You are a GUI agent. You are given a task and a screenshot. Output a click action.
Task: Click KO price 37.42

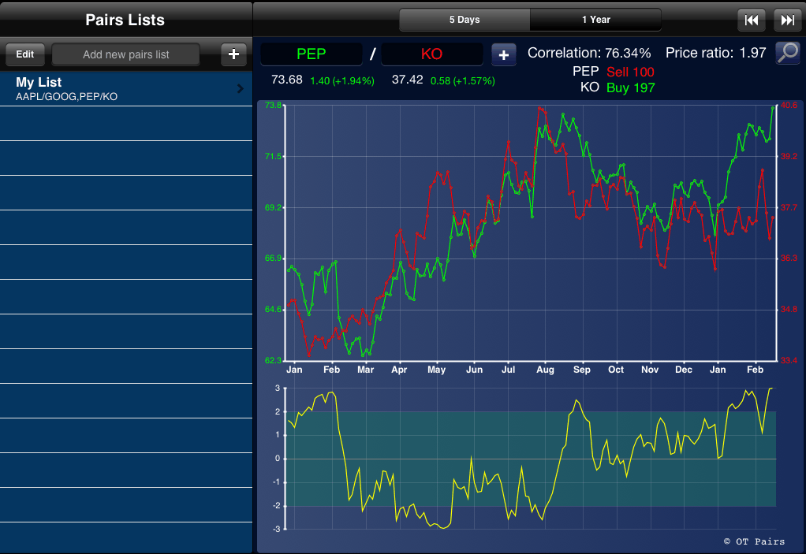click(x=407, y=80)
